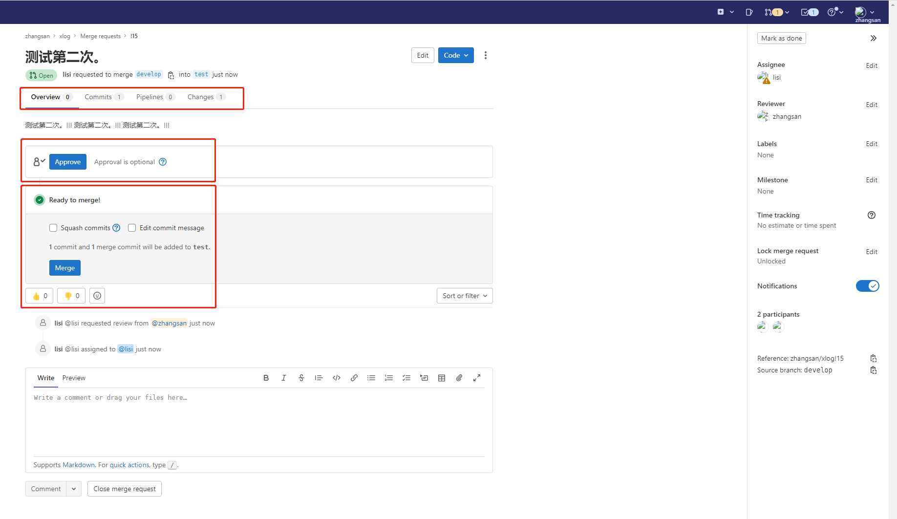897x519 pixels.
Task: Open the Comment button dropdown arrow
Action: 74,489
